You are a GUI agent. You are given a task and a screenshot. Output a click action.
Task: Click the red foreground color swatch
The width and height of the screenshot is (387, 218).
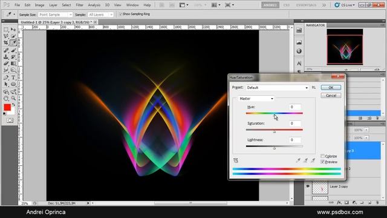point(7,107)
